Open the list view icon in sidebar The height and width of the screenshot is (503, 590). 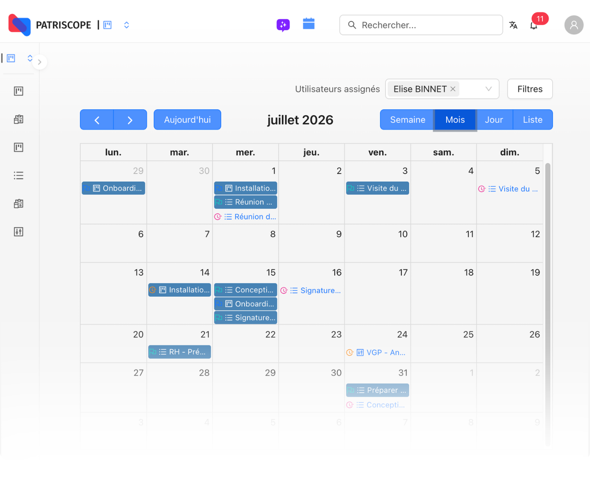[18, 176]
